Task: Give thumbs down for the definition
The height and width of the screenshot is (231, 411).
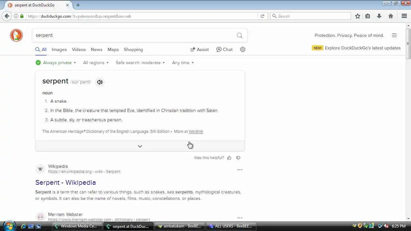Action: pos(238,158)
